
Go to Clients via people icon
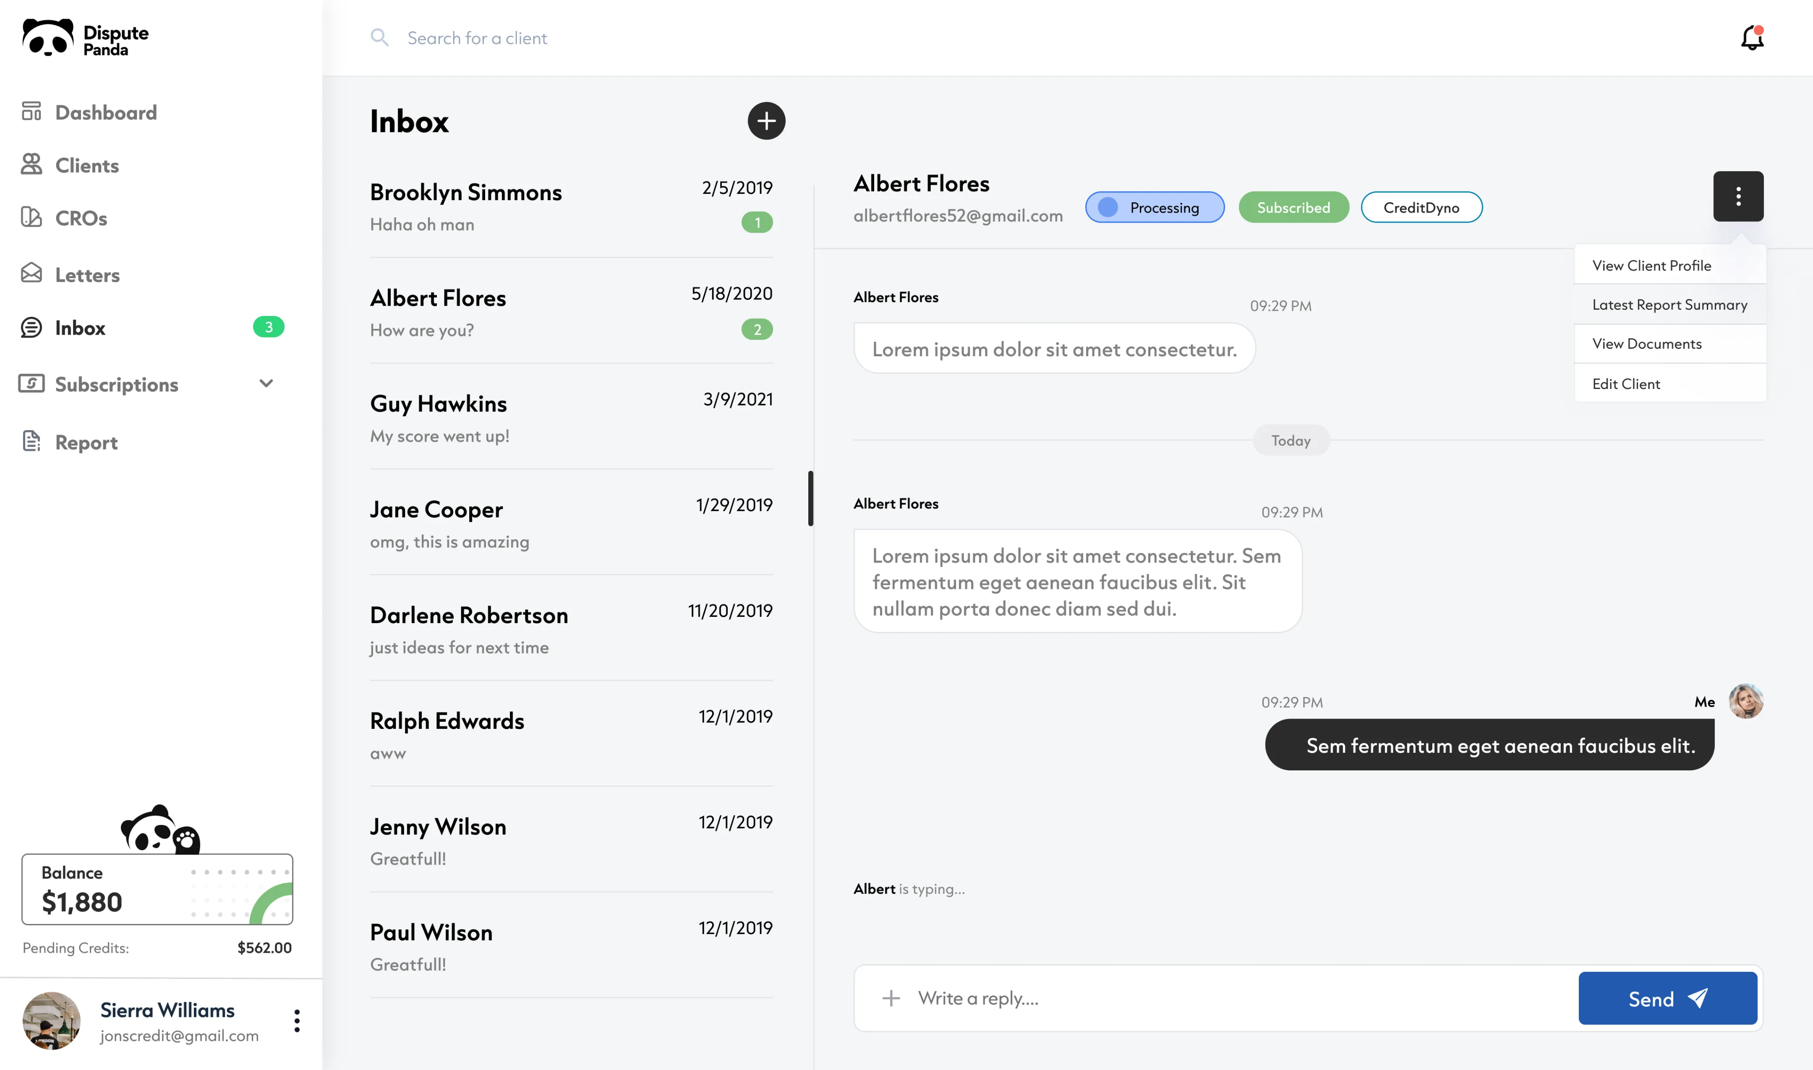(x=31, y=164)
